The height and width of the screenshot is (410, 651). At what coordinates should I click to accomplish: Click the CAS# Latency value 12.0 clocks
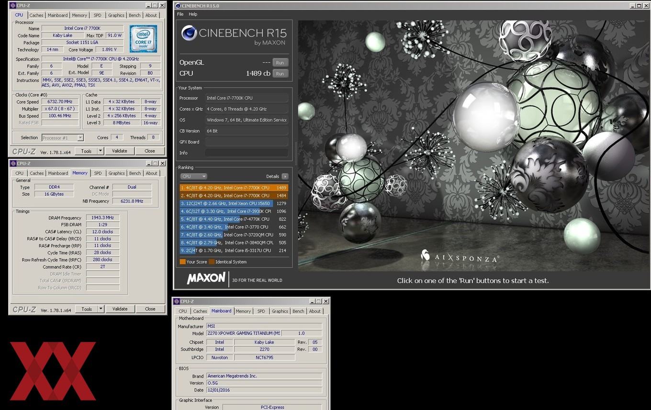(x=103, y=232)
